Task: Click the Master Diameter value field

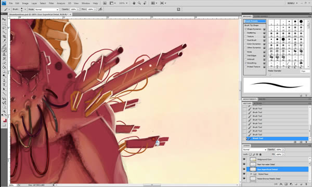Action: [305, 71]
